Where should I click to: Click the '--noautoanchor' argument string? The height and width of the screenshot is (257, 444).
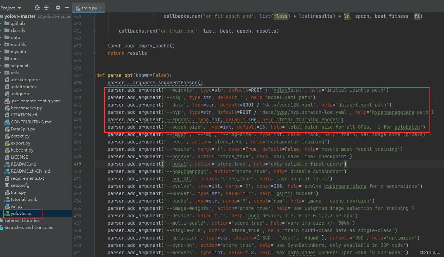(x=187, y=172)
